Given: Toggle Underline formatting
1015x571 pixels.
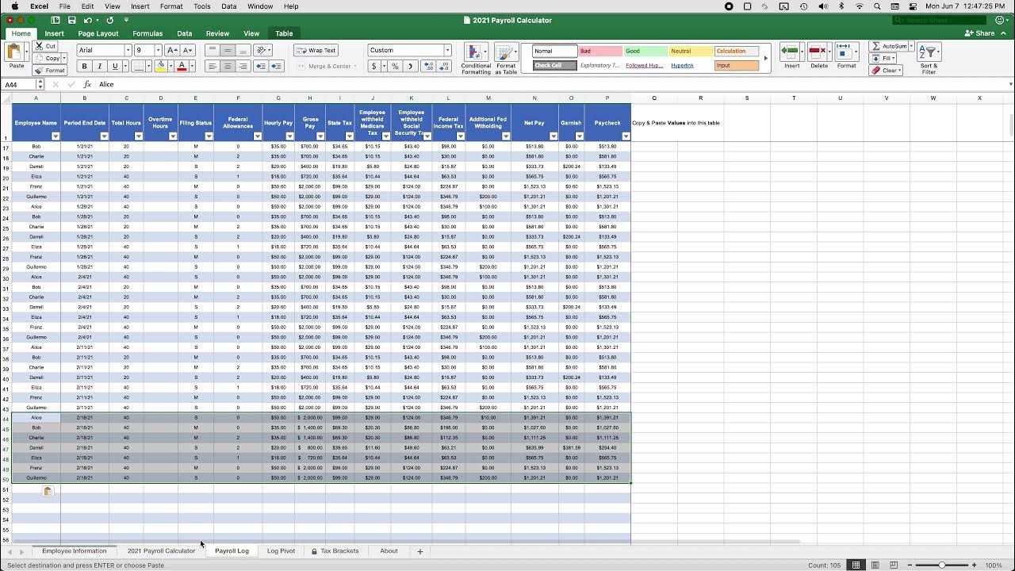Looking at the screenshot, I should pyautogui.click(x=114, y=67).
